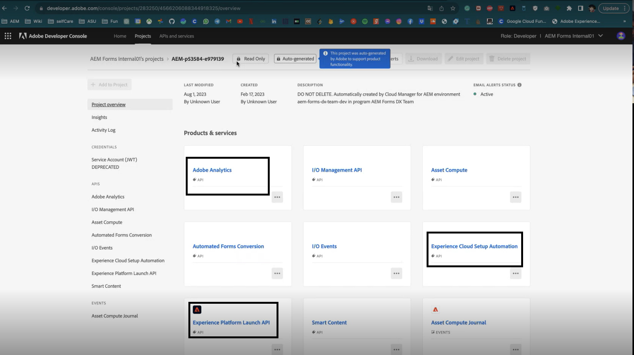Click the Read Only badge
This screenshot has height=355, width=634.
pos(251,59)
